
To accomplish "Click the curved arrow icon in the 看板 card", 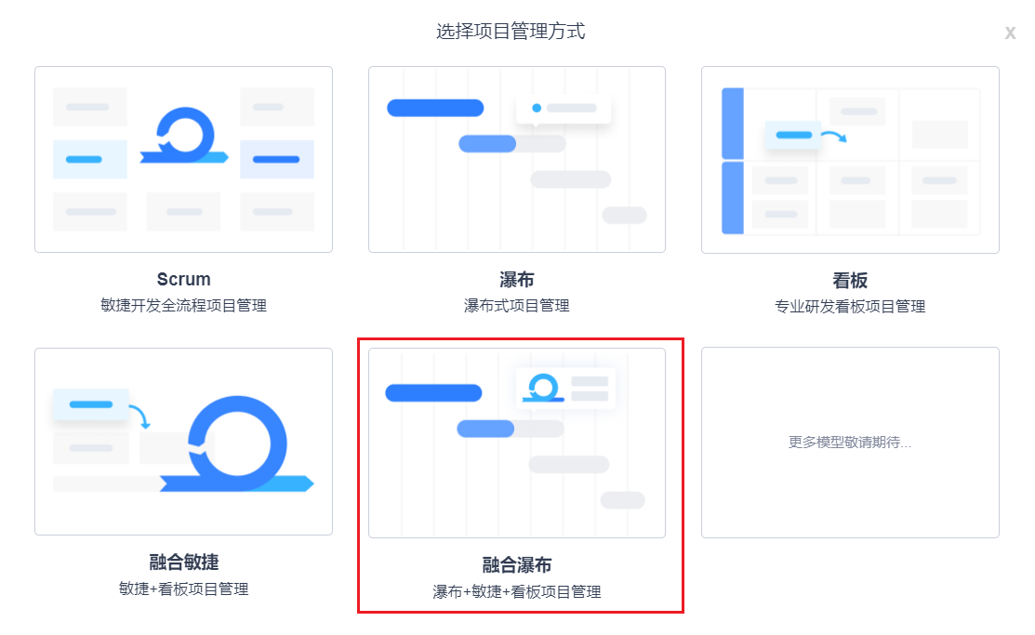I will (x=834, y=136).
